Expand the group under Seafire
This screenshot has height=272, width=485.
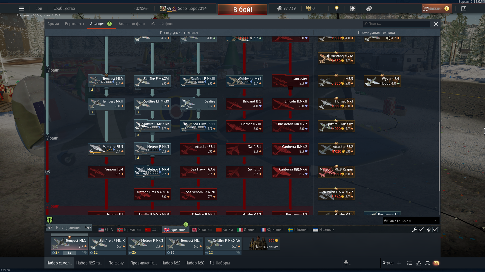pos(198,111)
